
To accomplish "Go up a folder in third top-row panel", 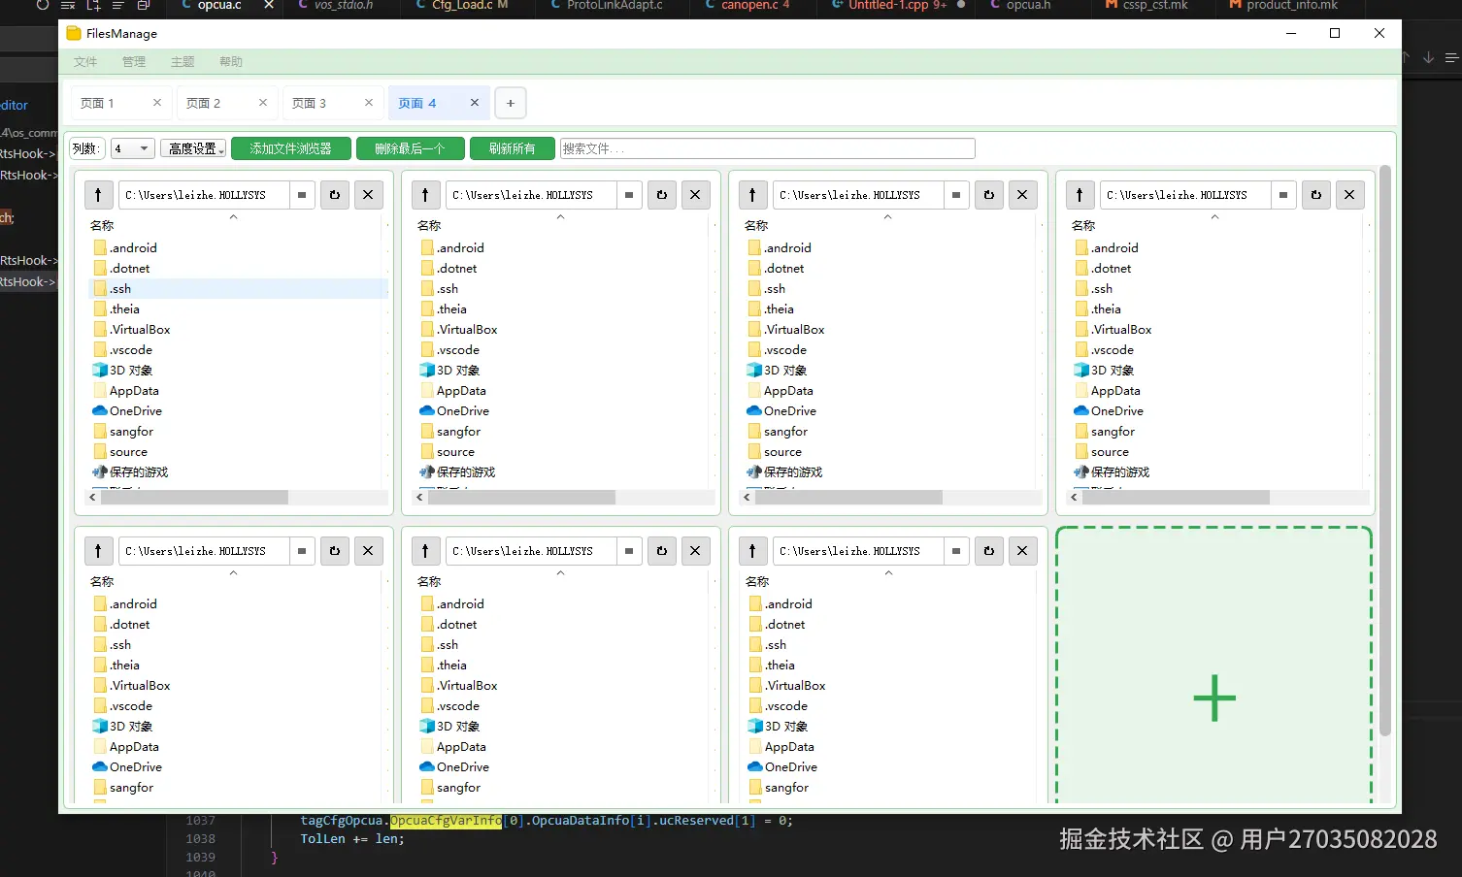I will tap(752, 195).
